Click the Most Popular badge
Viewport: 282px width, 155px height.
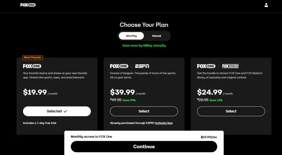33,58
